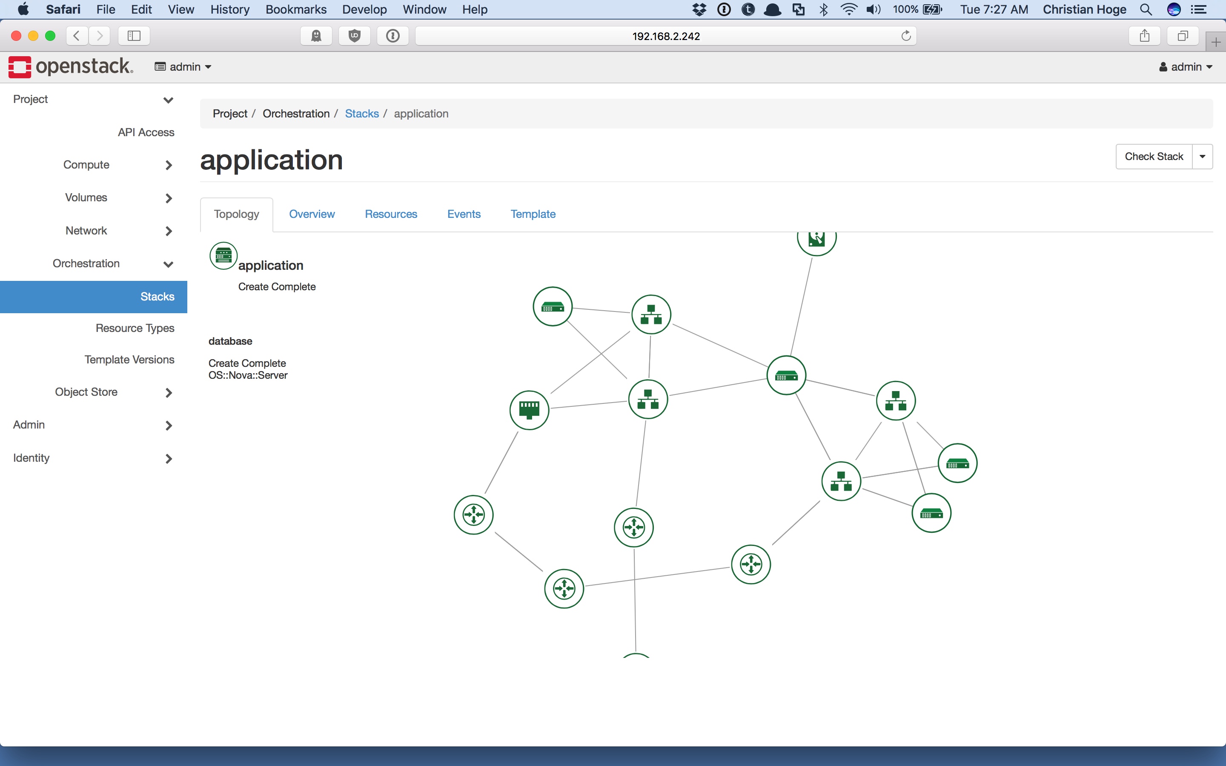Viewport: 1226px width, 766px height.
Task: Click the port node icon in topology
Action: pyautogui.click(x=529, y=410)
